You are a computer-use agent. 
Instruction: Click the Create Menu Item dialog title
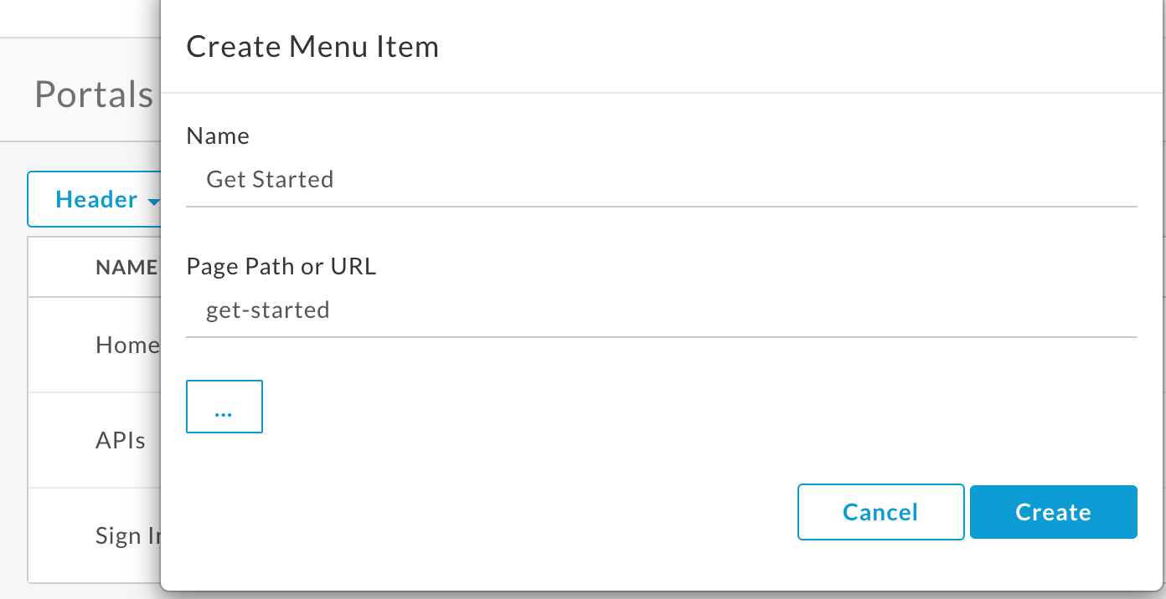(x=312, y=47)
